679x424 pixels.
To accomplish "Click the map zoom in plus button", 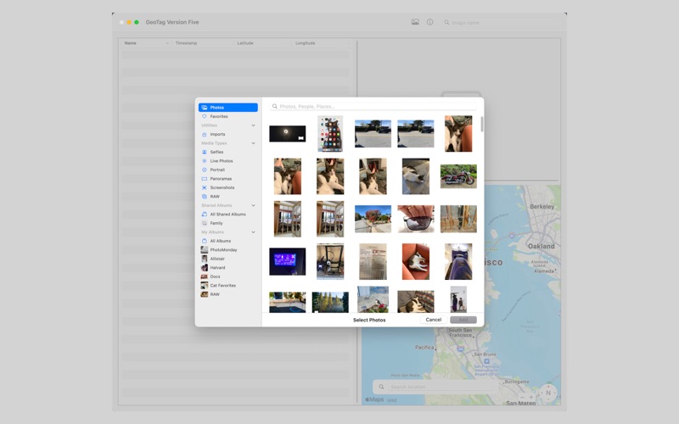I will 531,397.
